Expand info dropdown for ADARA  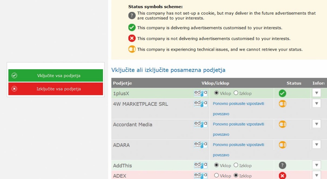[316, 144]
